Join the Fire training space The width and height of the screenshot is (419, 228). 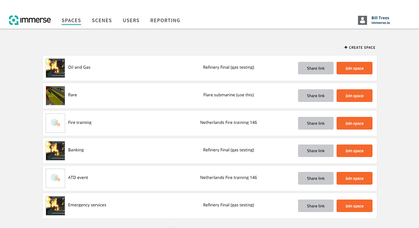355,123
